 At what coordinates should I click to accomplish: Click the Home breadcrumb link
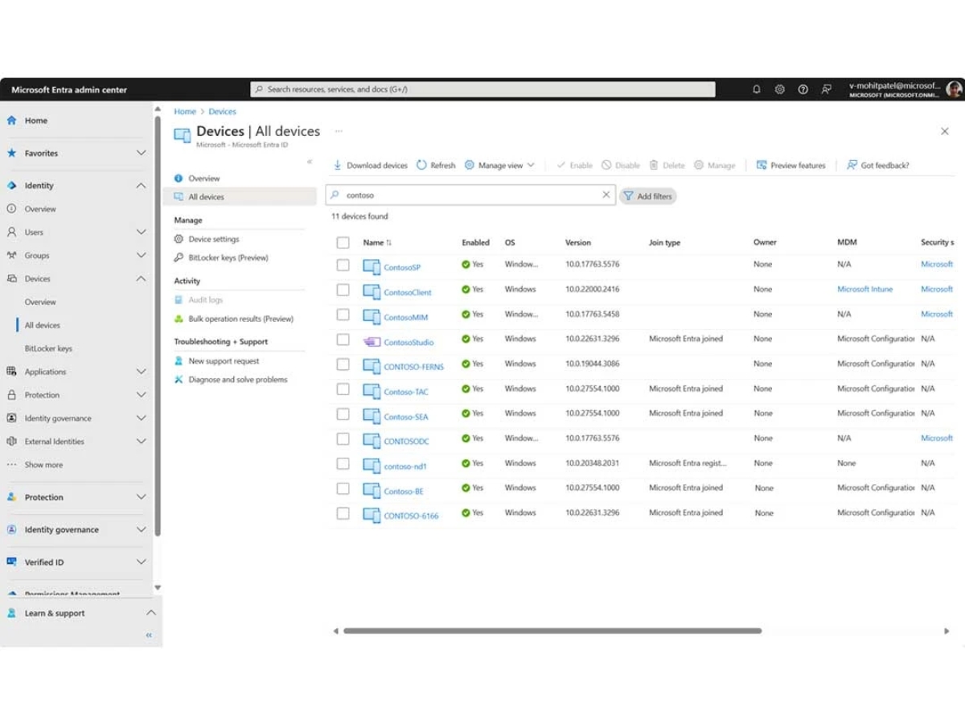[x=185, y=112]
